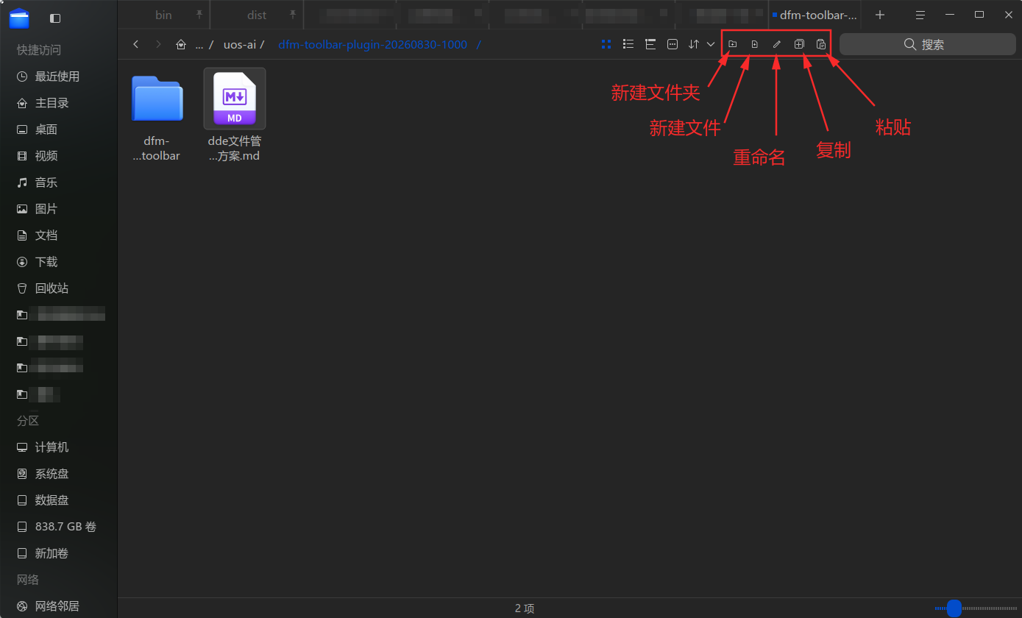
Task: Toggle the sidebar panel icon
Action: 55,18
